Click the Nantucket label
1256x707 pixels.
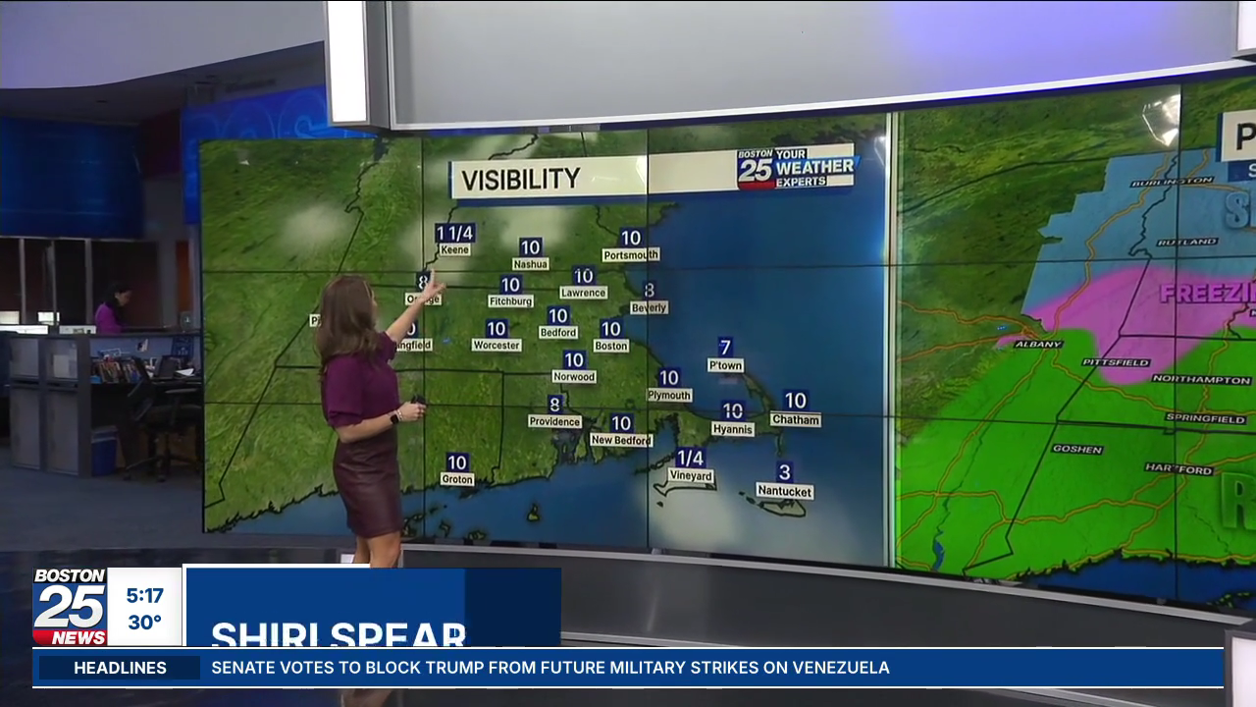[x=784, y=491]
